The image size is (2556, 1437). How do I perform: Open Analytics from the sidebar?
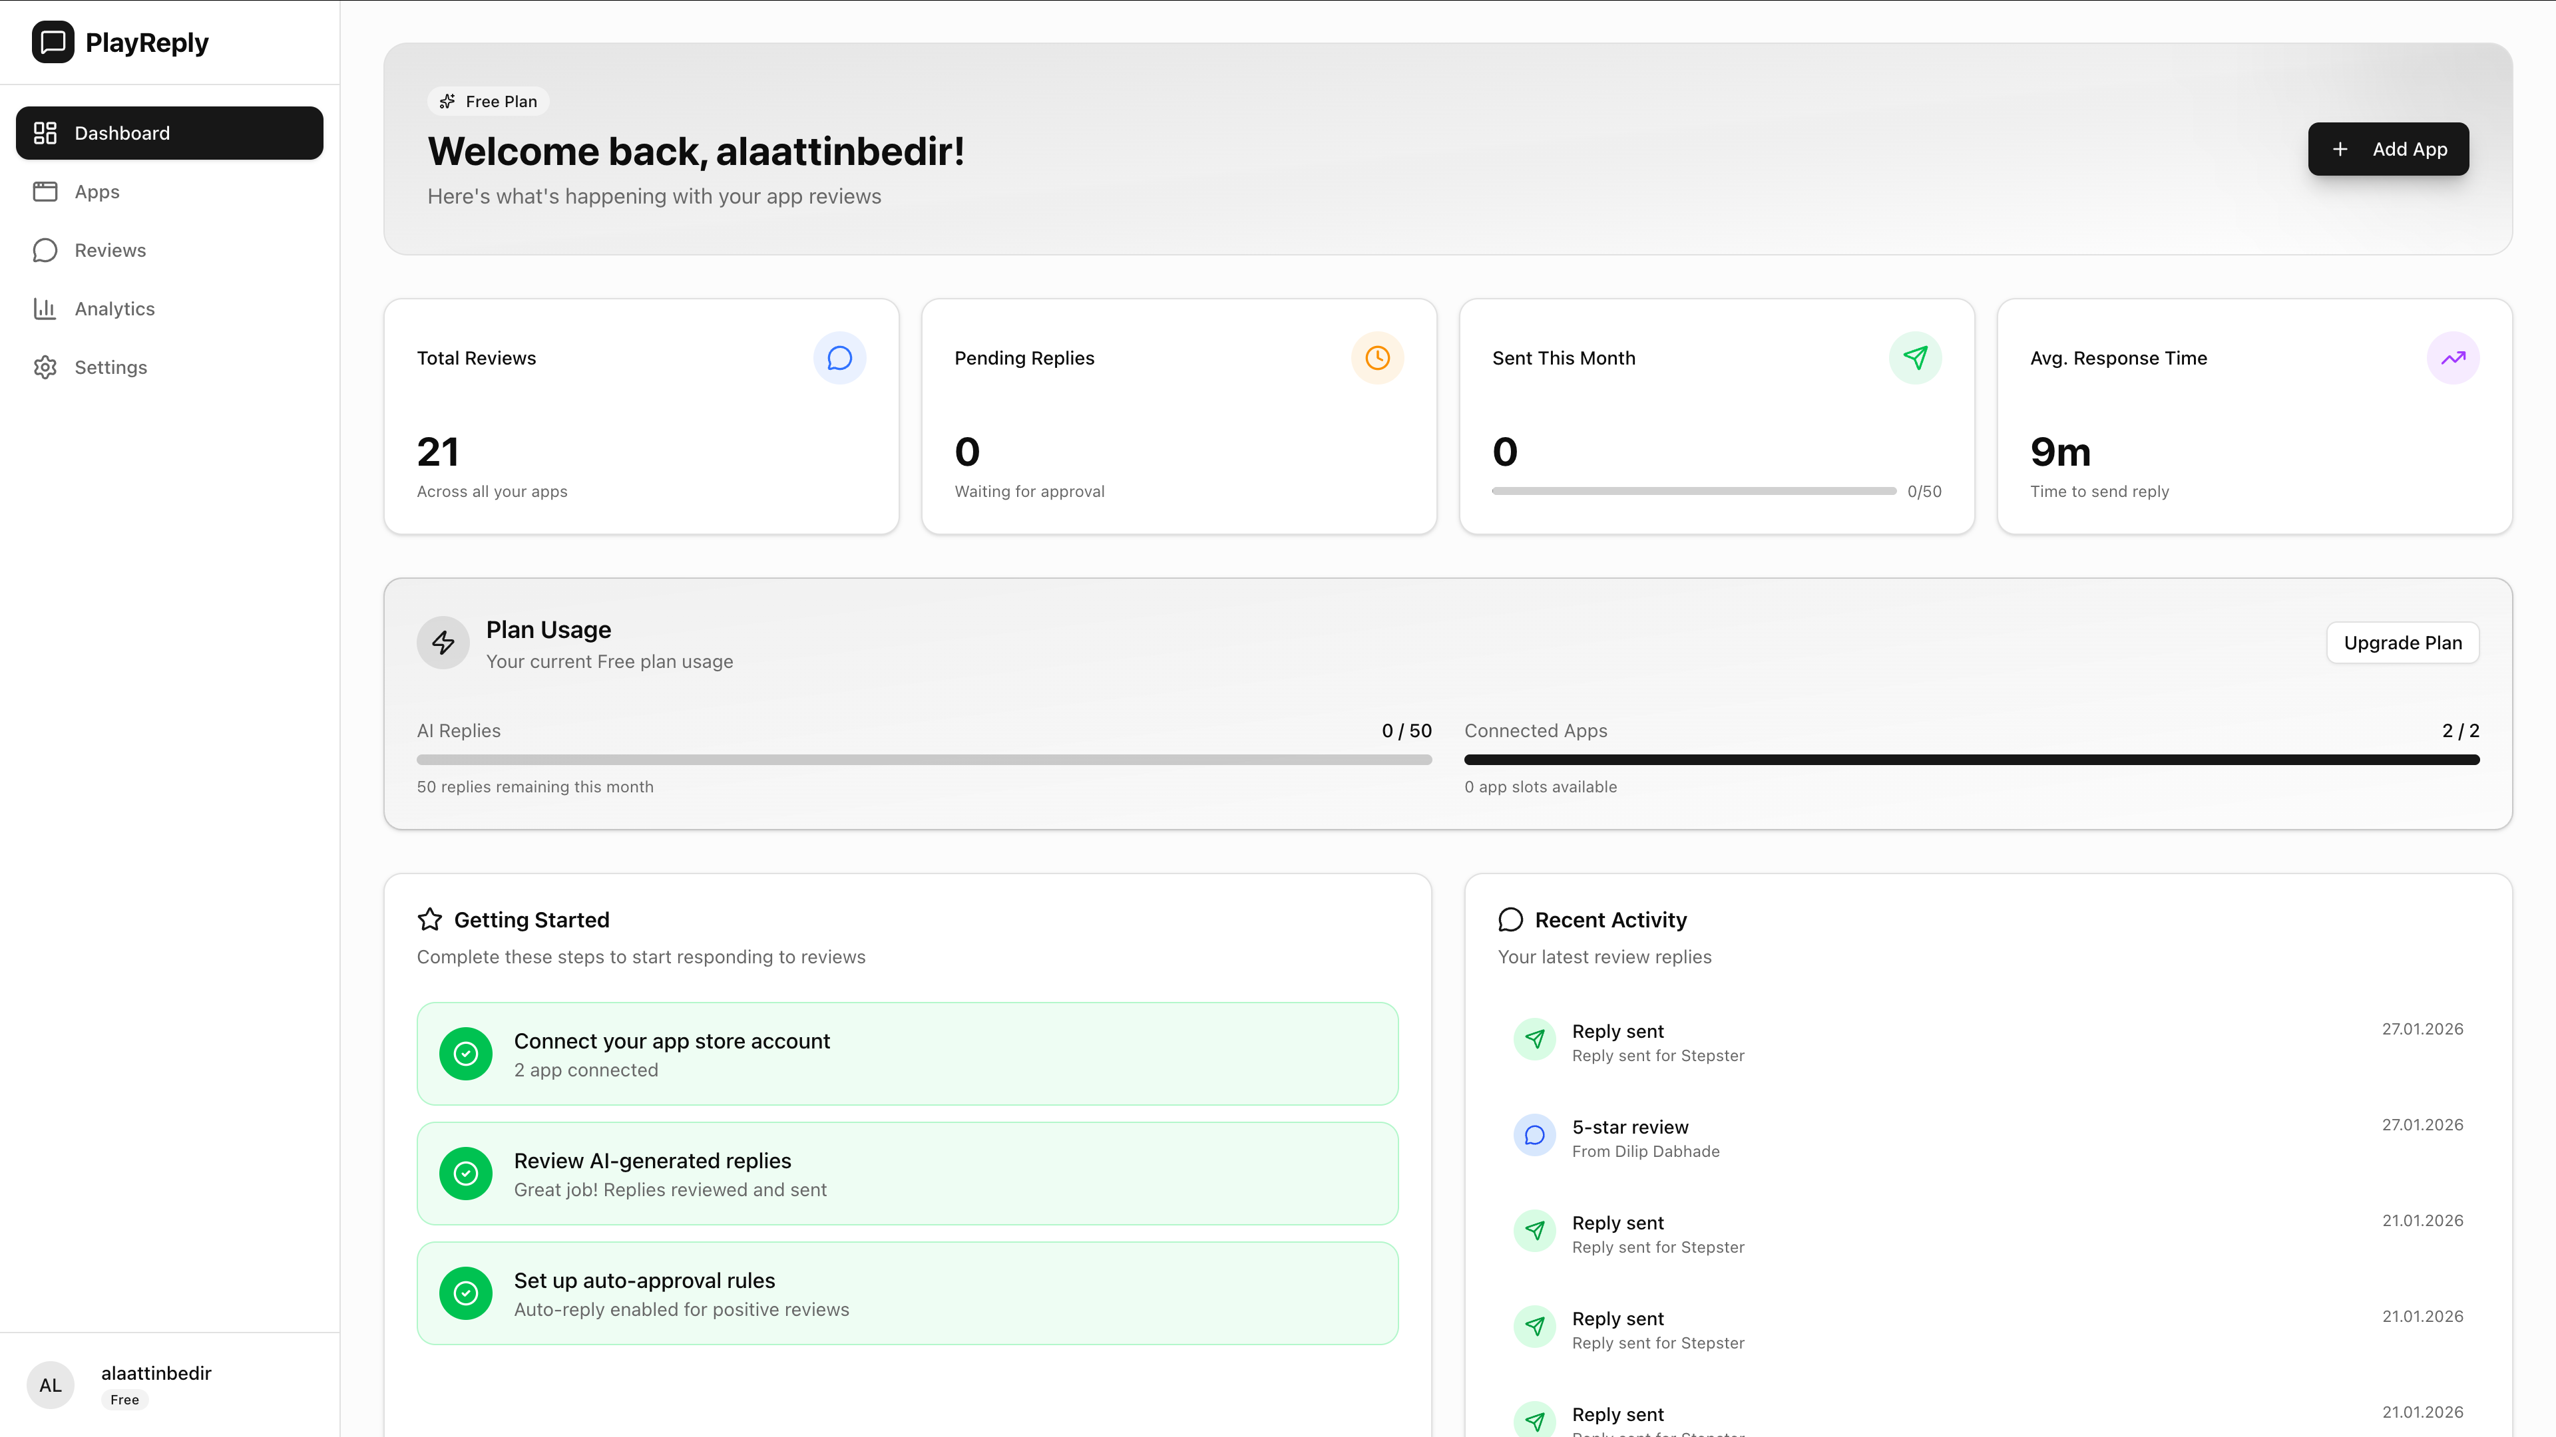click(114, 309)
